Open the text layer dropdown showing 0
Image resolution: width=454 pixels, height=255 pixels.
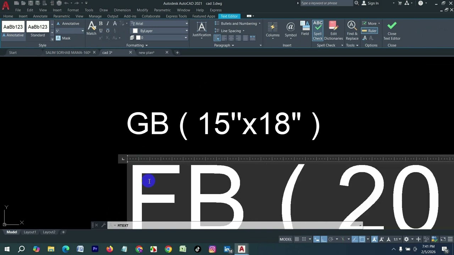click(161, 38)
